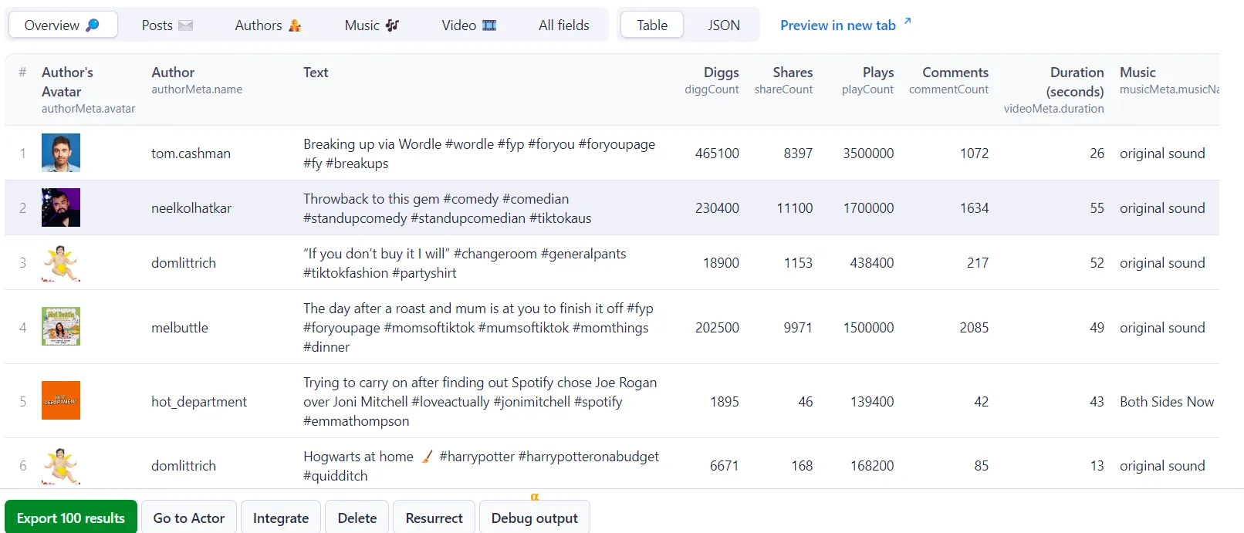Viewport: 1244px width, 533px height.
Task: Click the Author's Avatar column header
Action: 88,89
